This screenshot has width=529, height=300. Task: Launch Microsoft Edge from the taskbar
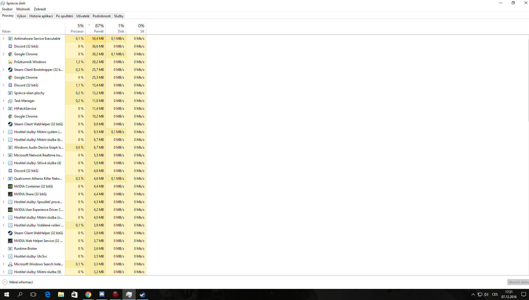point(47,294)
